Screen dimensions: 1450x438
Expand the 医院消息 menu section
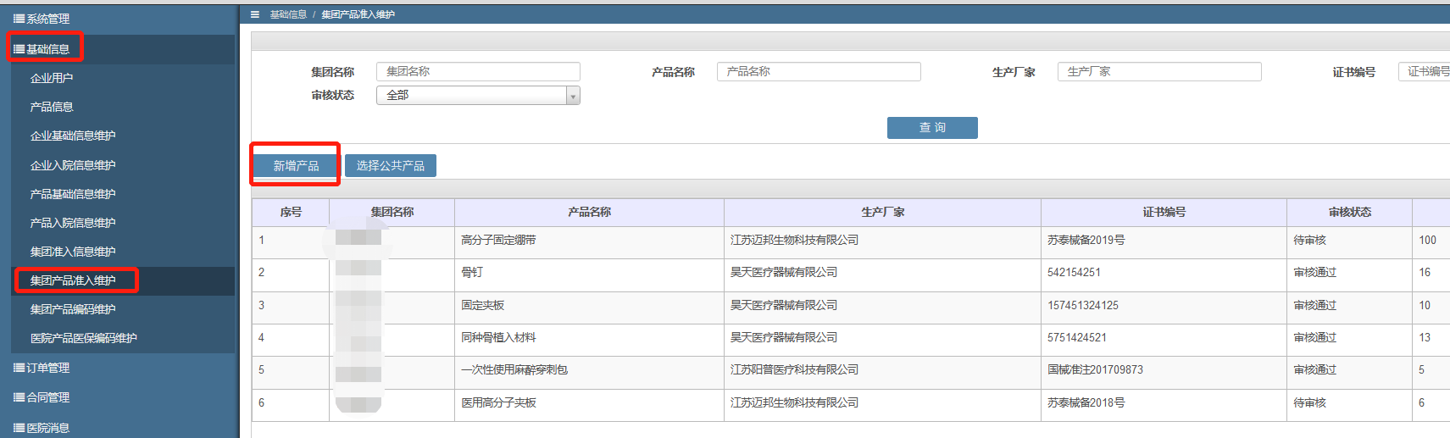pos(42,428)
